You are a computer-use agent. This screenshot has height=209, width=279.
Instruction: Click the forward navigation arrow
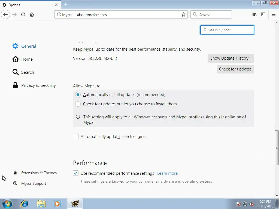14,15
